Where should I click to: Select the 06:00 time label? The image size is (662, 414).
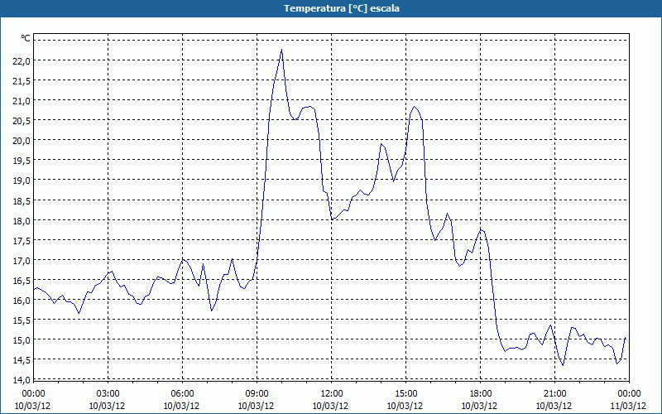[182, 394]
